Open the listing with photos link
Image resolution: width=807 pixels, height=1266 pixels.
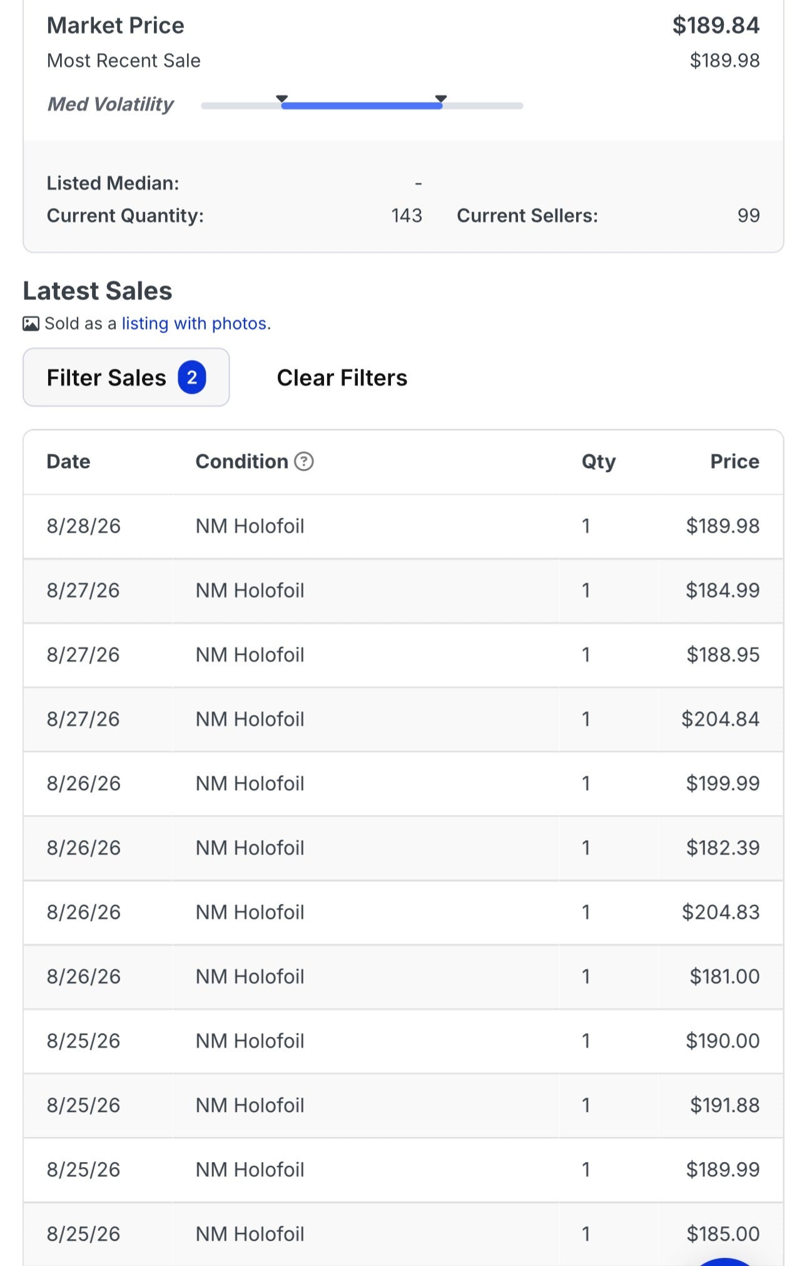195,324
